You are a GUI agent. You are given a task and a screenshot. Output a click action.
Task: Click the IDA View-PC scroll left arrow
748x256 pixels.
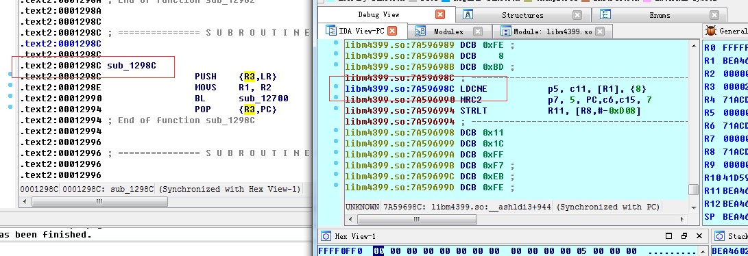[350, 219]
